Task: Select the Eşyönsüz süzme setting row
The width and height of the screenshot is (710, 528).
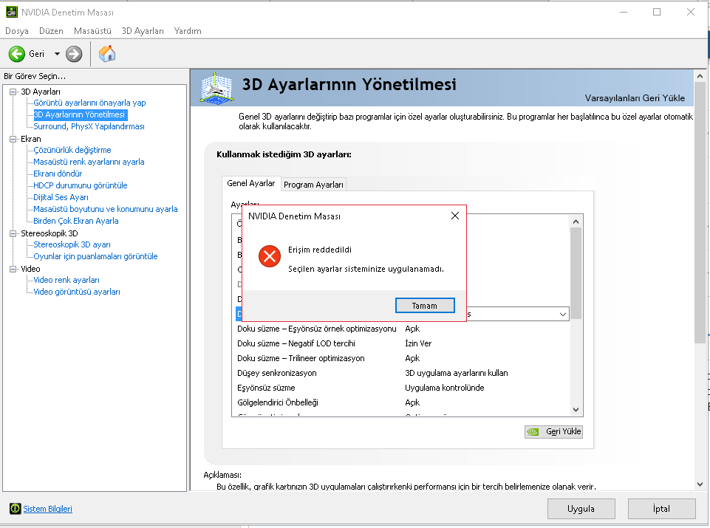Action: coord(403,388)
